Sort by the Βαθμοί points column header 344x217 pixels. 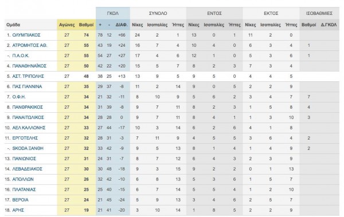pyautogui.click(x=86, y=25)
